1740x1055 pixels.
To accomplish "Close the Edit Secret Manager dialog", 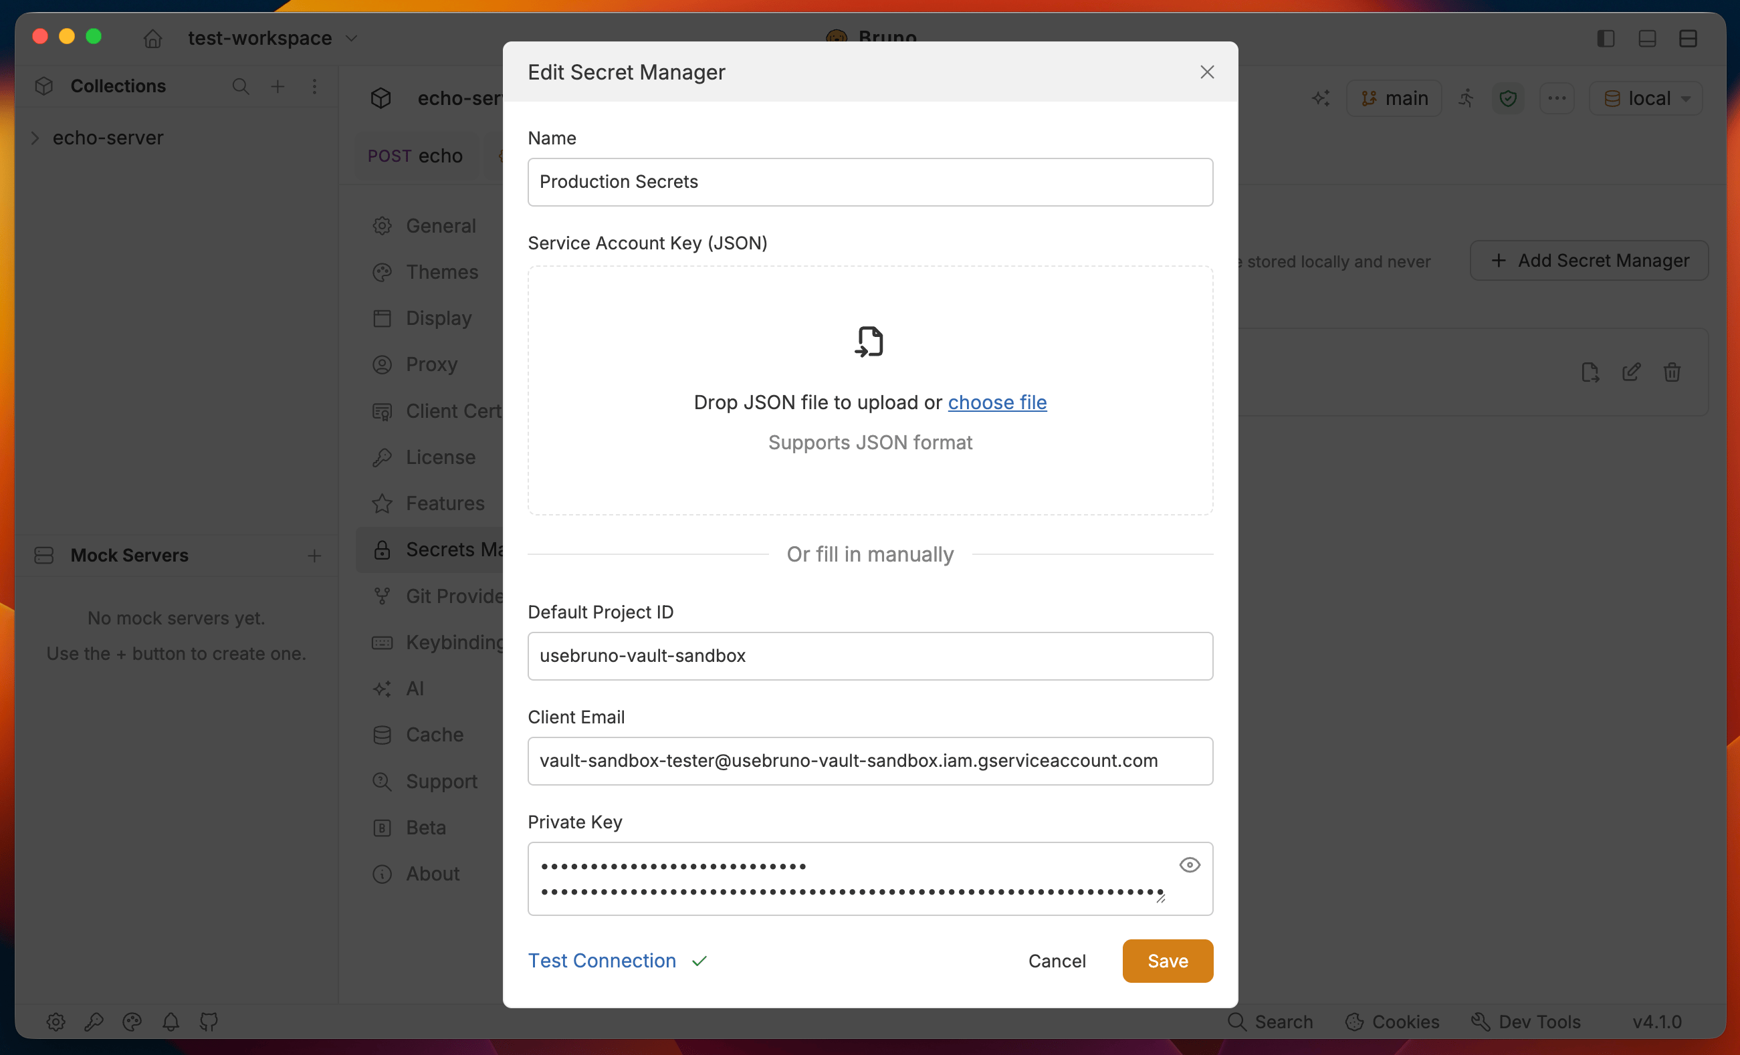I will click(x=1207, y=72).
